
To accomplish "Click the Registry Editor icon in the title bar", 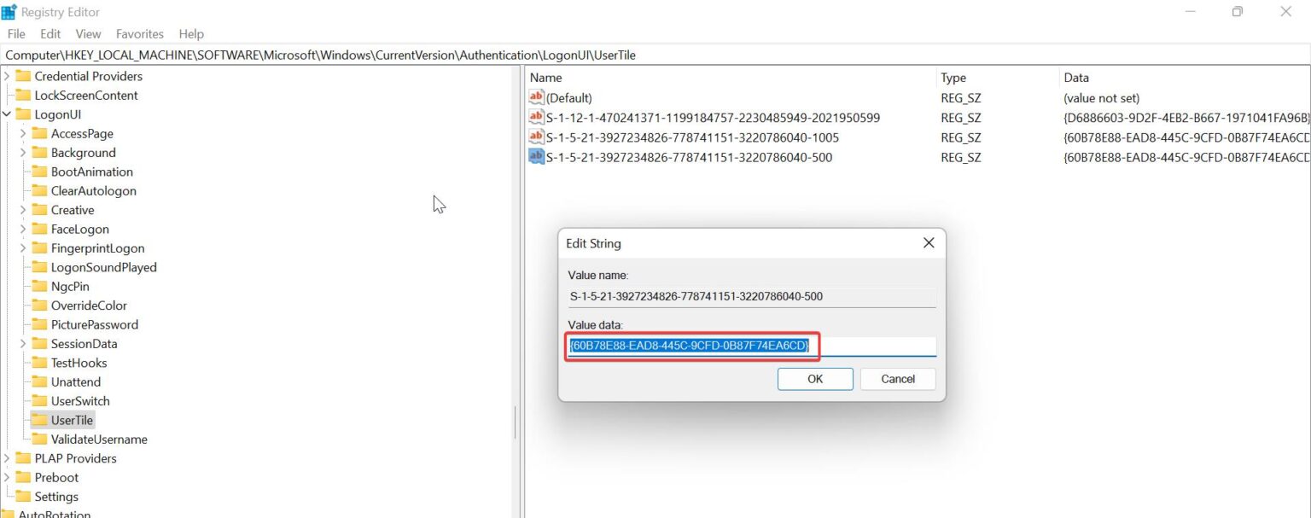I will (10, 11).
